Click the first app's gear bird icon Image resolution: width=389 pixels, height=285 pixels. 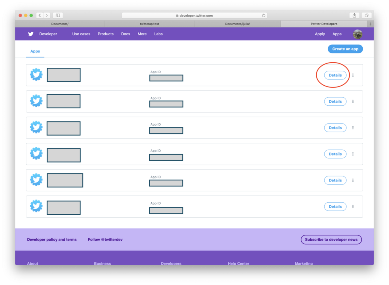click(36, 75)
